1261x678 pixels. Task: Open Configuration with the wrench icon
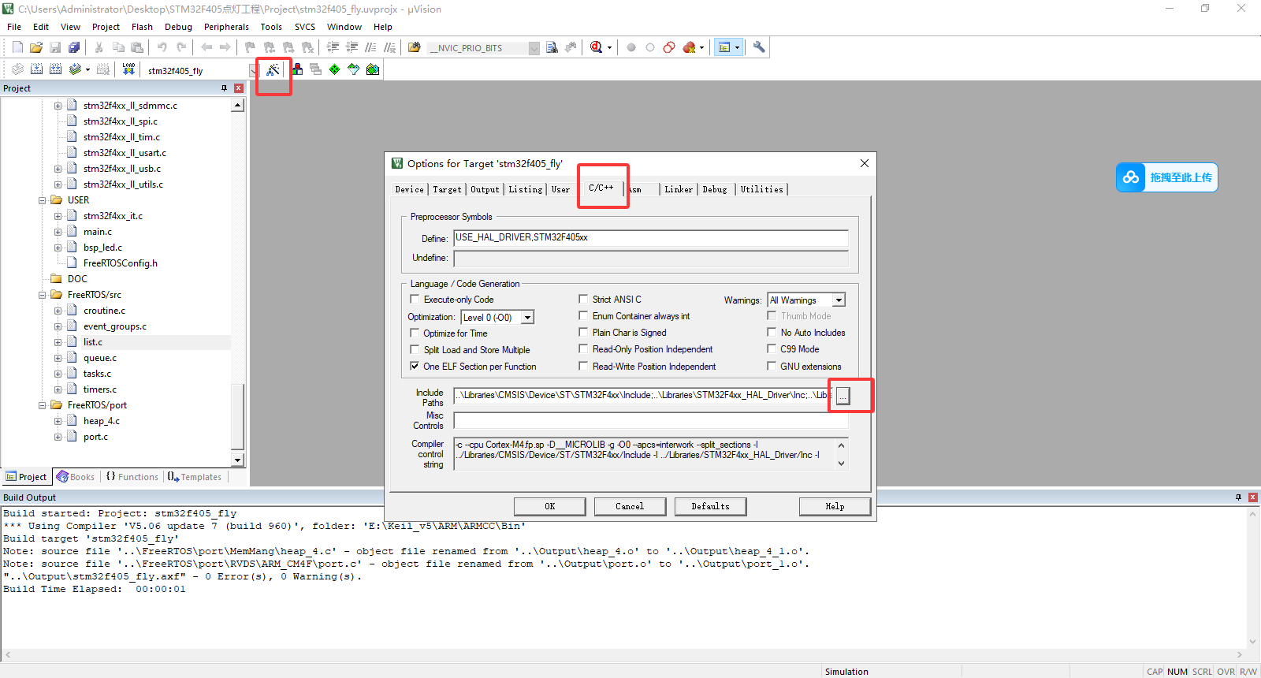pos(759,47)
